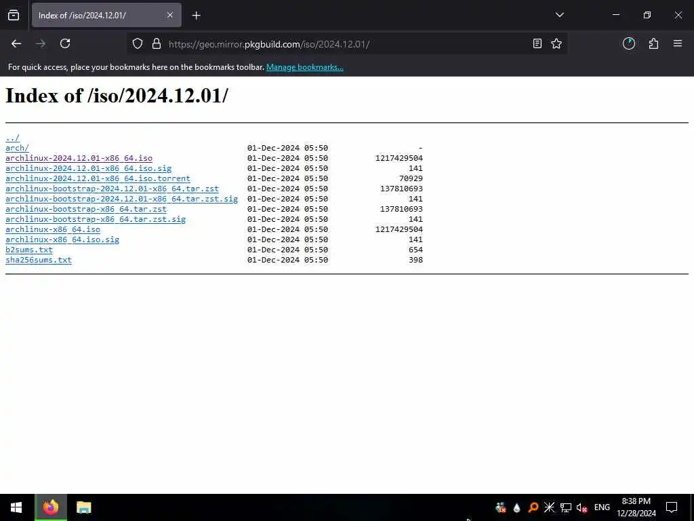694x521 pixels.
Task: Close the Index of /iso/2024.12.01/ tab
Action: 170,15
